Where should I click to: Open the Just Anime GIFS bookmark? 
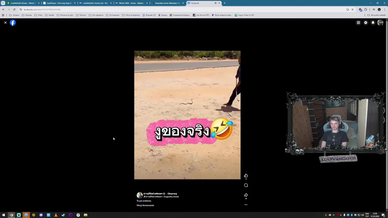[x=201, y=15]
